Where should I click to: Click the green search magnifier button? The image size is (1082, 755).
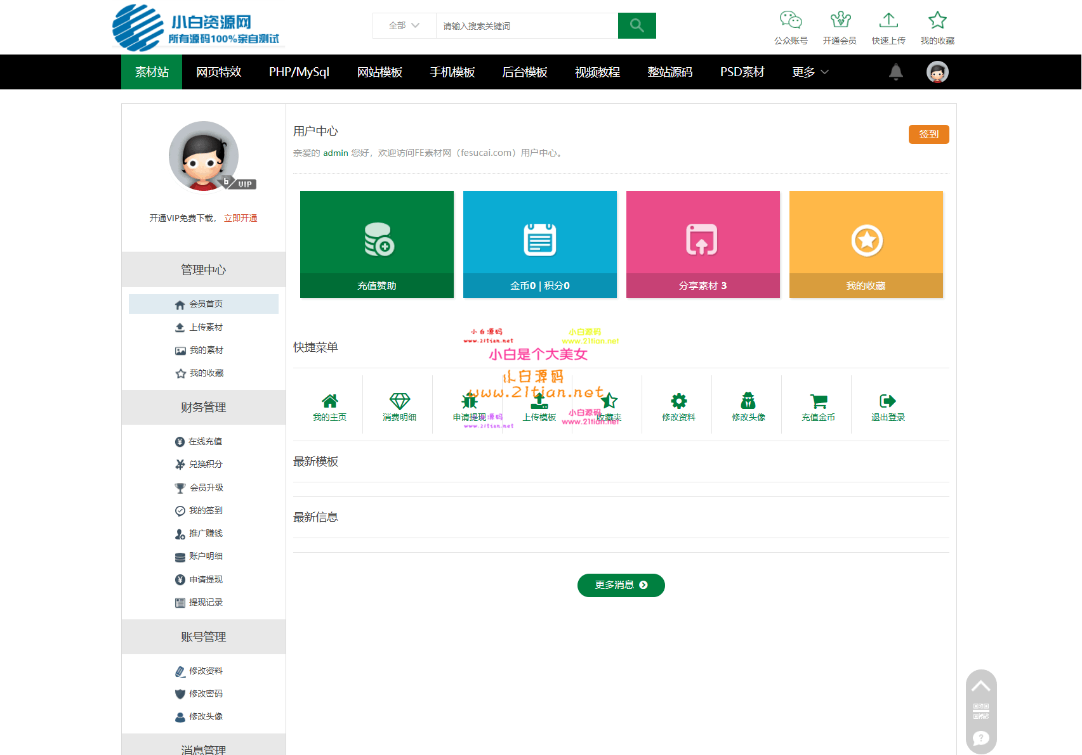(637, 25)
